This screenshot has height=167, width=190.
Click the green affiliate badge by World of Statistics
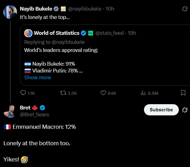coord(90,33)
